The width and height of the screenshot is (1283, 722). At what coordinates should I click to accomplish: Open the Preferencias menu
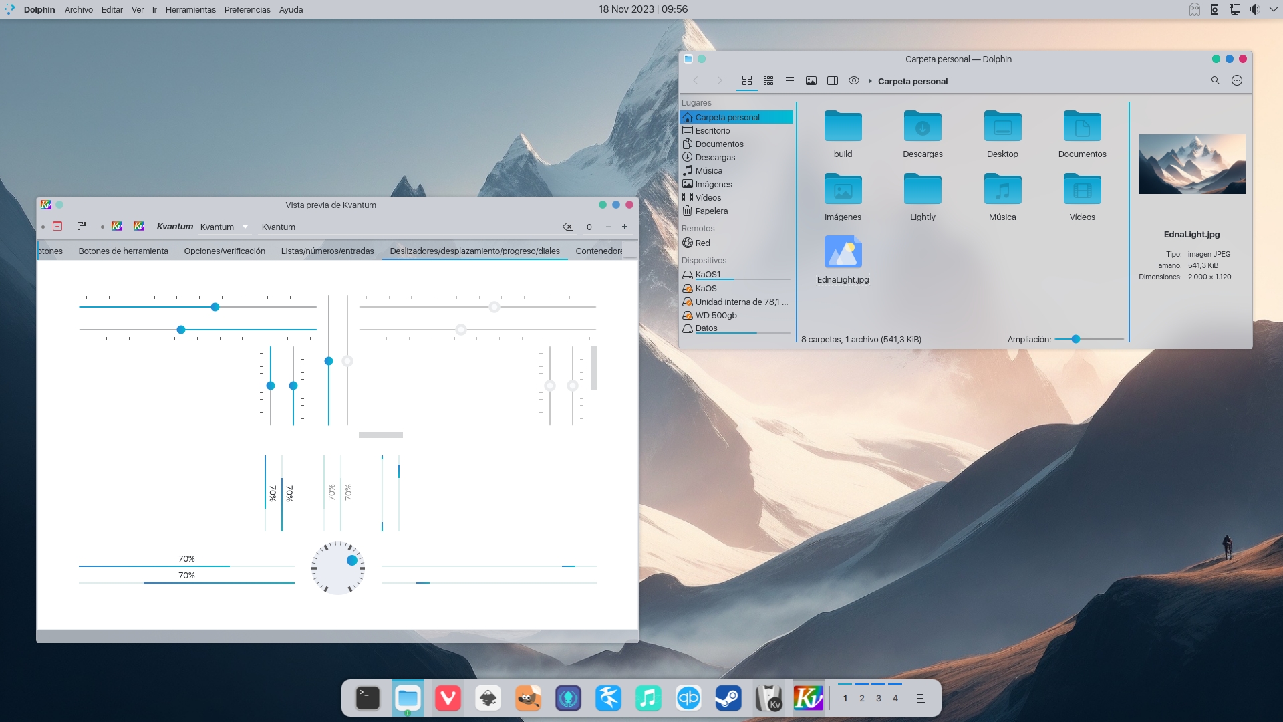(247, 9)
